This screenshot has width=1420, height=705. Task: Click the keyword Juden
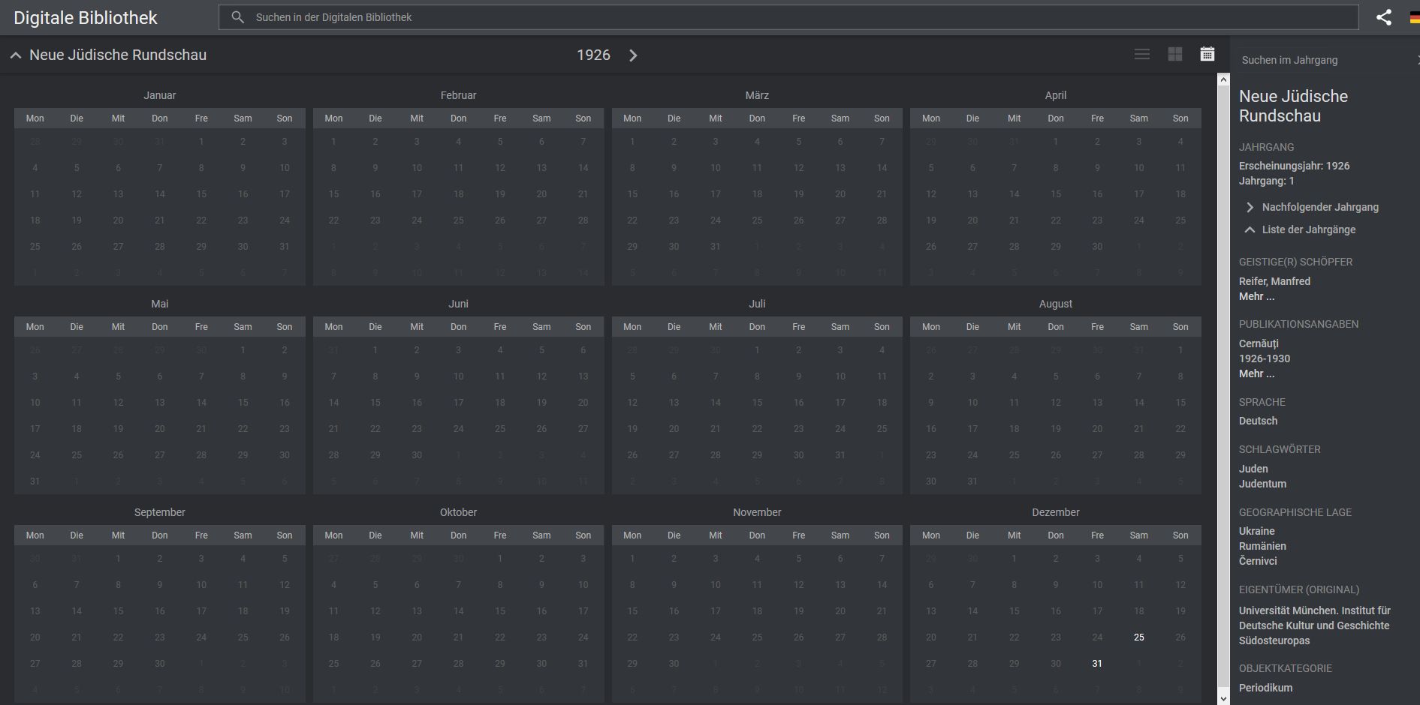click(1253, 469)
